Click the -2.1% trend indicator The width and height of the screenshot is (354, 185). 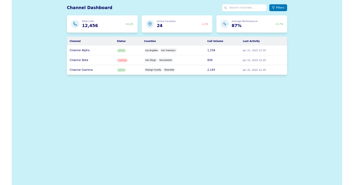205,24
